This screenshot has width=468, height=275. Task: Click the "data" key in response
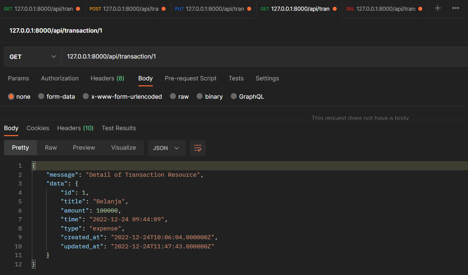[57, 183]
